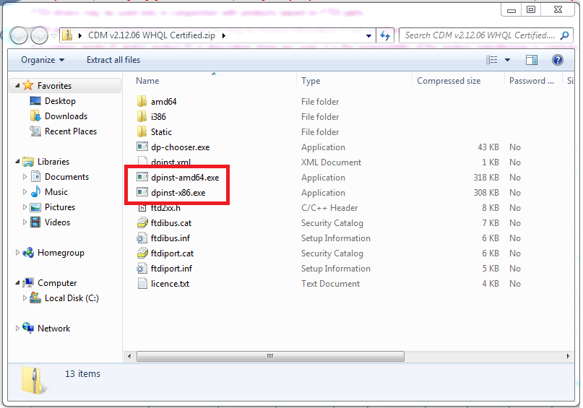Sort by Password column header
Image resolution: width=583 pixels, height=408 pixels.
coord(531,81)
